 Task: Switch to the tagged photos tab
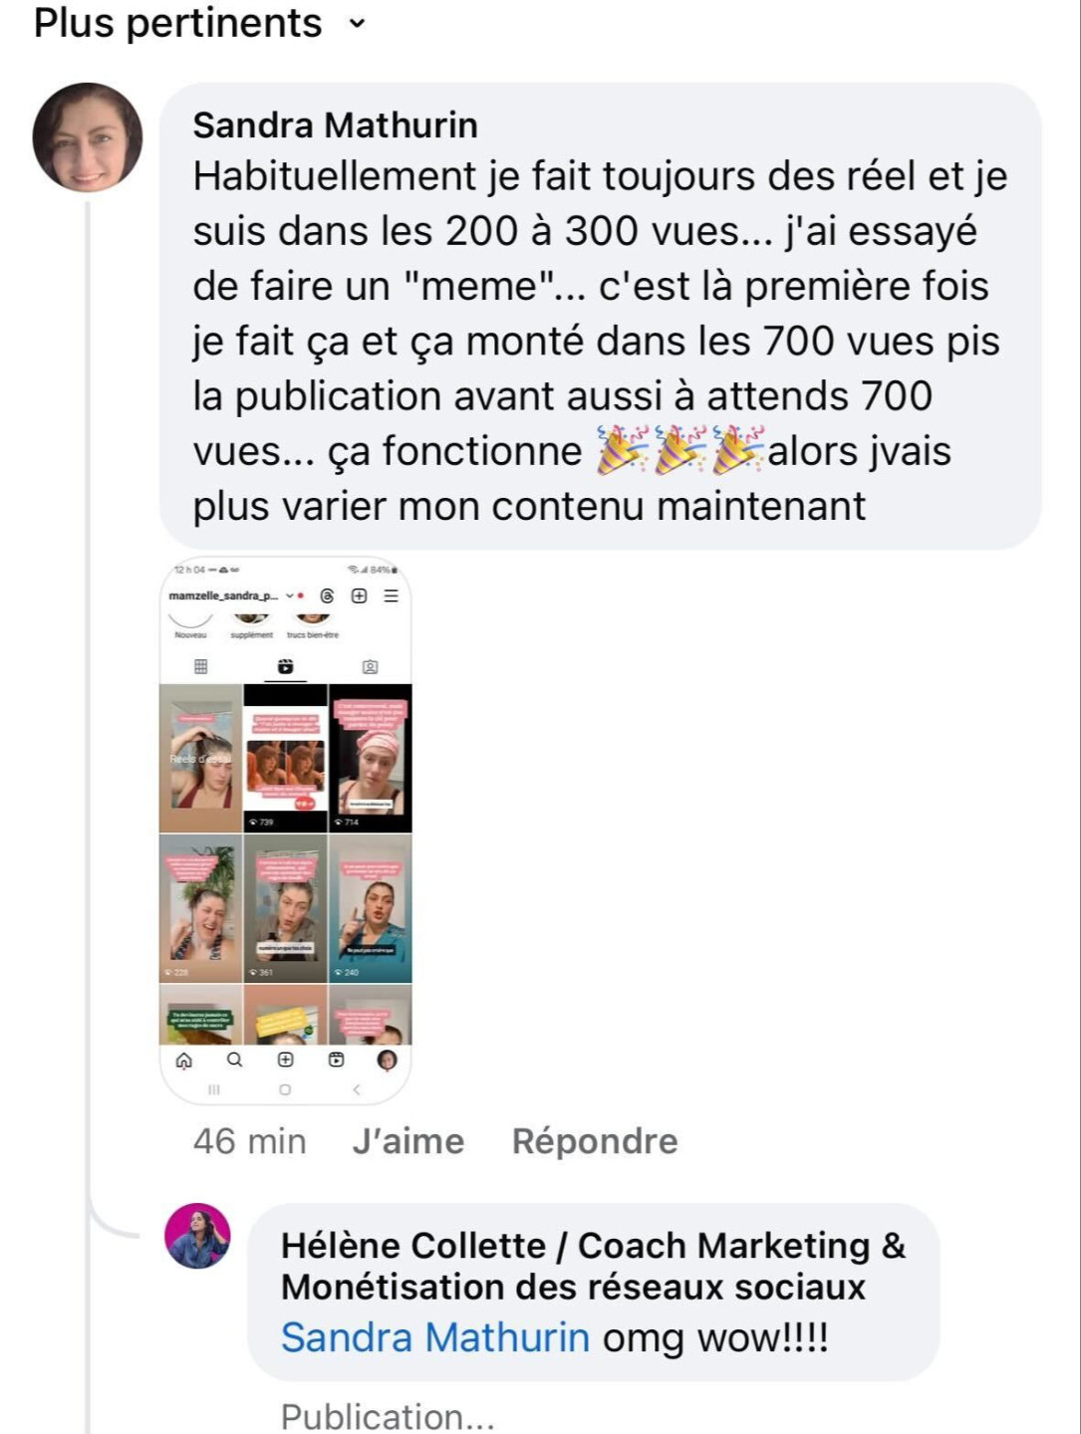(x=370, y=666)
